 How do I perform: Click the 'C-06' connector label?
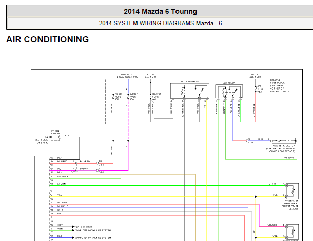click(73, 172)
